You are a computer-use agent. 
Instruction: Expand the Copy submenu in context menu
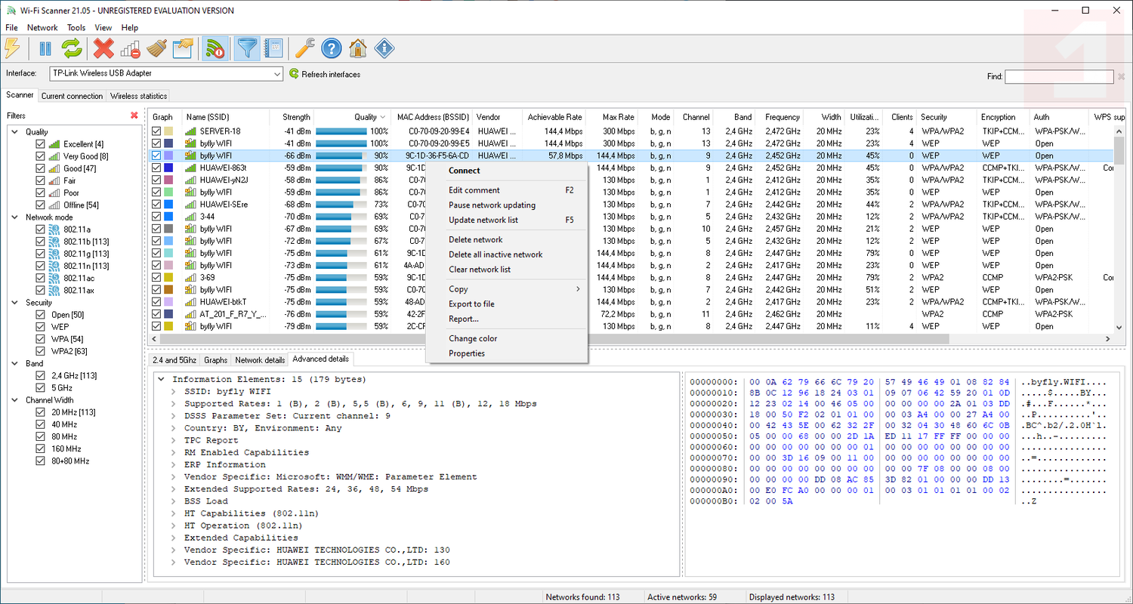[x=514, y=289]
